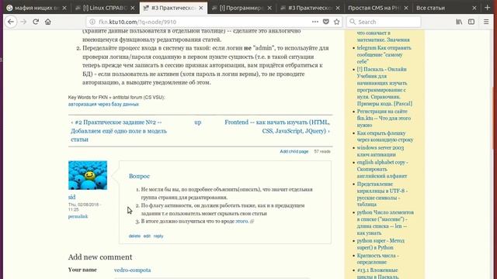497x279 pixels.
Task: Show site information icon in address bar
Action: [92, 22]
